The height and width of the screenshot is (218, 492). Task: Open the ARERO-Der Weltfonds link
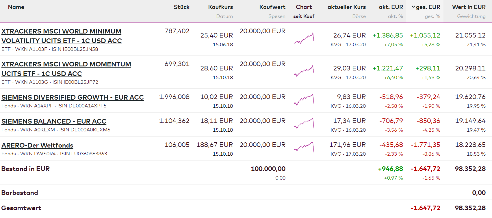click(x=37, y=145)
